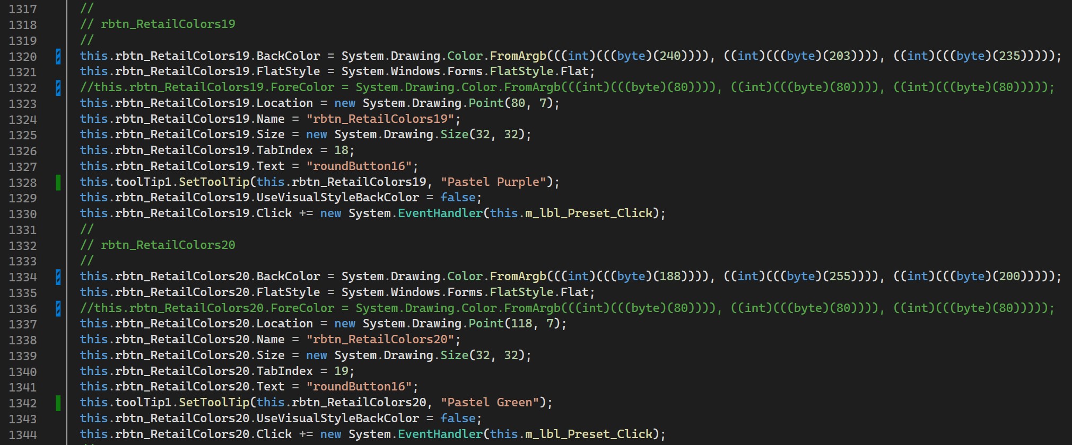Click the byte value 188 on line 1334
The image size is (1072, 445).
point(670,277)
